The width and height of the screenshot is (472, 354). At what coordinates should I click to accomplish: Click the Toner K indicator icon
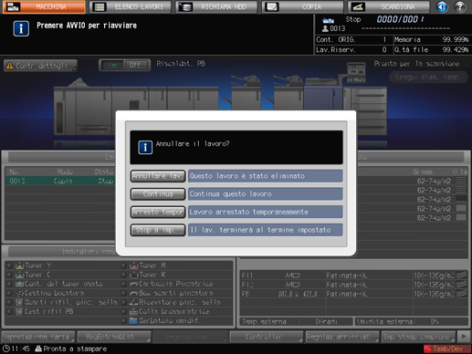pos(134,275)
